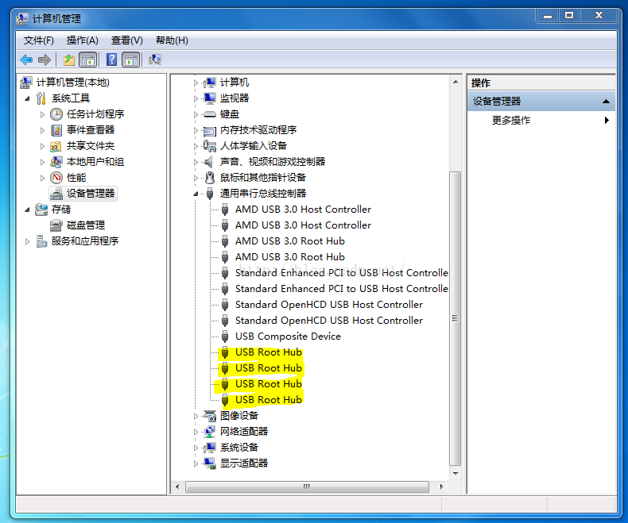This screenshot has height=523, width=628.
Task: Expand the 任务计划程序 tree node
Action: click(42, 114)
